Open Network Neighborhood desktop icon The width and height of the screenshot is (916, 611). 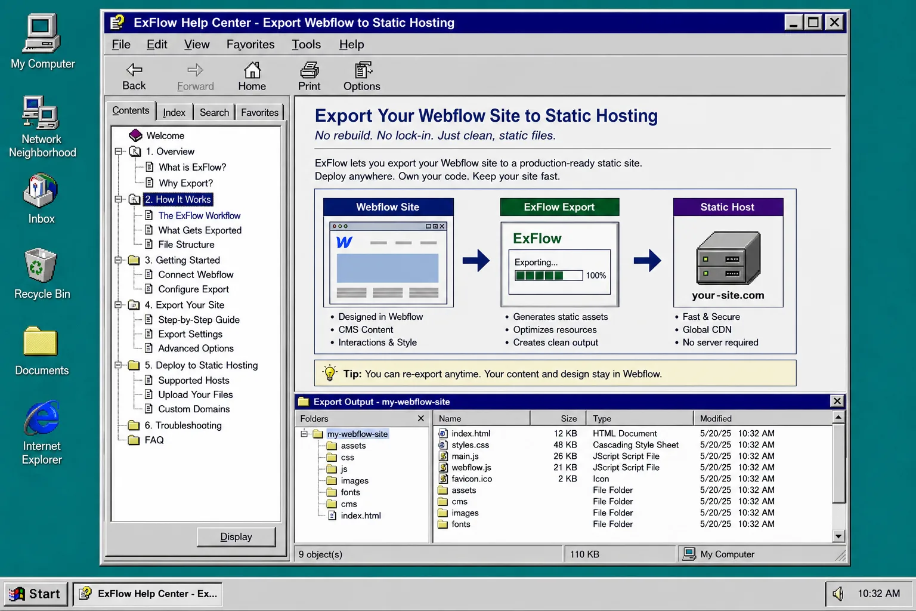41,112
